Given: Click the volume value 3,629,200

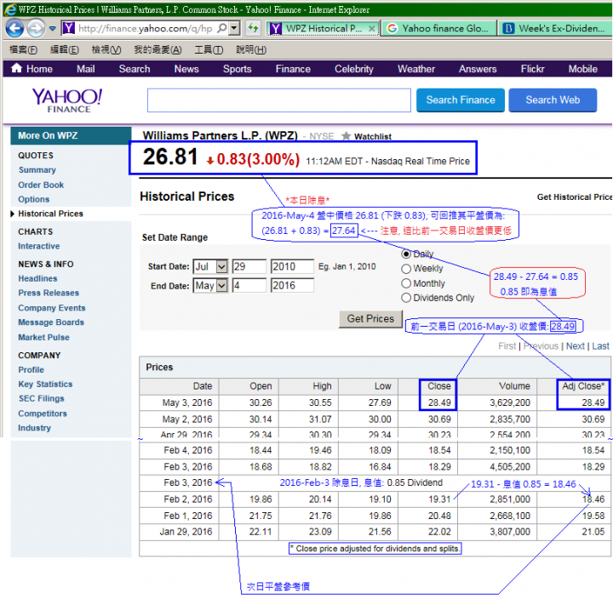Looking at the screenshot, I should [510, 402].
